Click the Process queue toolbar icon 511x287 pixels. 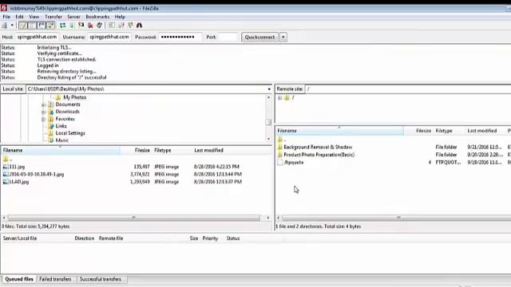72,25
